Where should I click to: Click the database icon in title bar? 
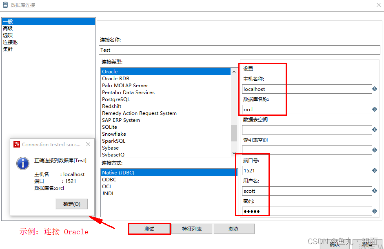click(x=5, y=5)
